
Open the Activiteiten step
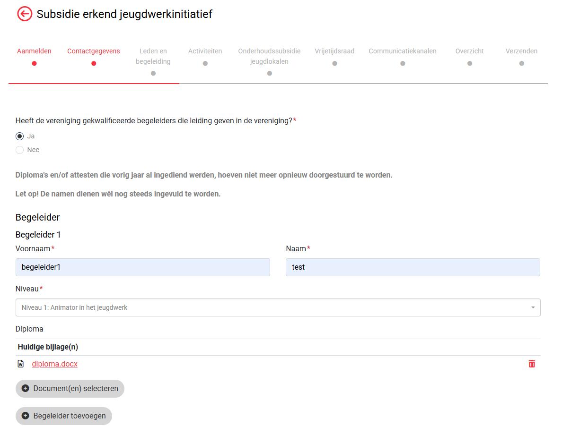[205, 51]
